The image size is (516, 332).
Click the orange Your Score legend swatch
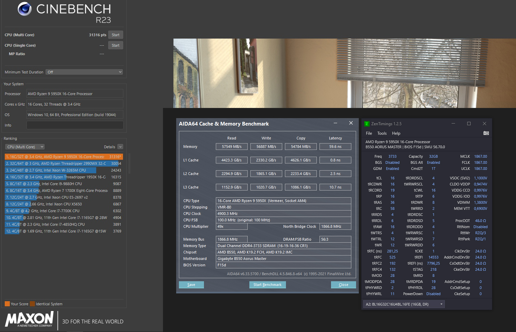pos(7,304)
